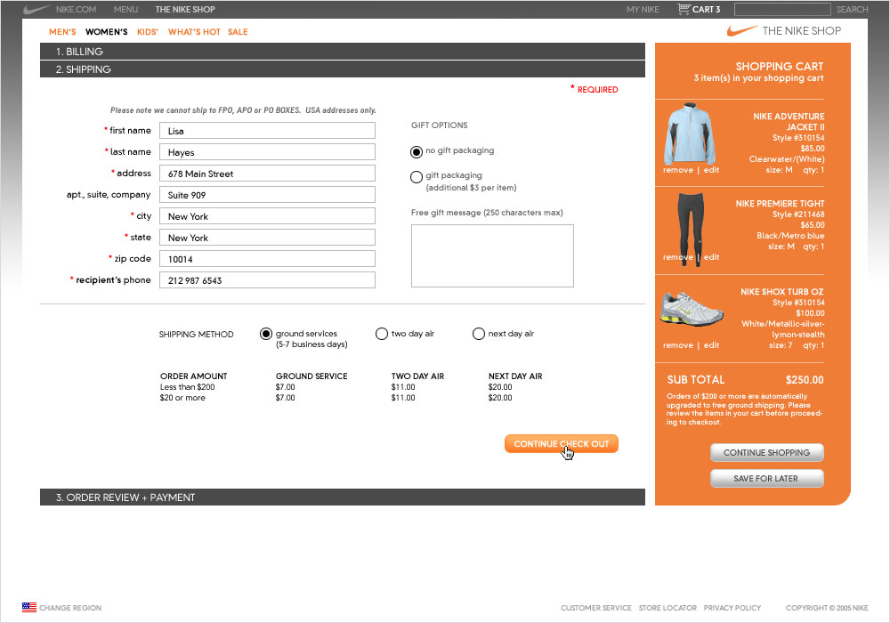Screen dimensions: 890x623
Task: Go to the Sale menu item
Action: [x=238, y=32]
